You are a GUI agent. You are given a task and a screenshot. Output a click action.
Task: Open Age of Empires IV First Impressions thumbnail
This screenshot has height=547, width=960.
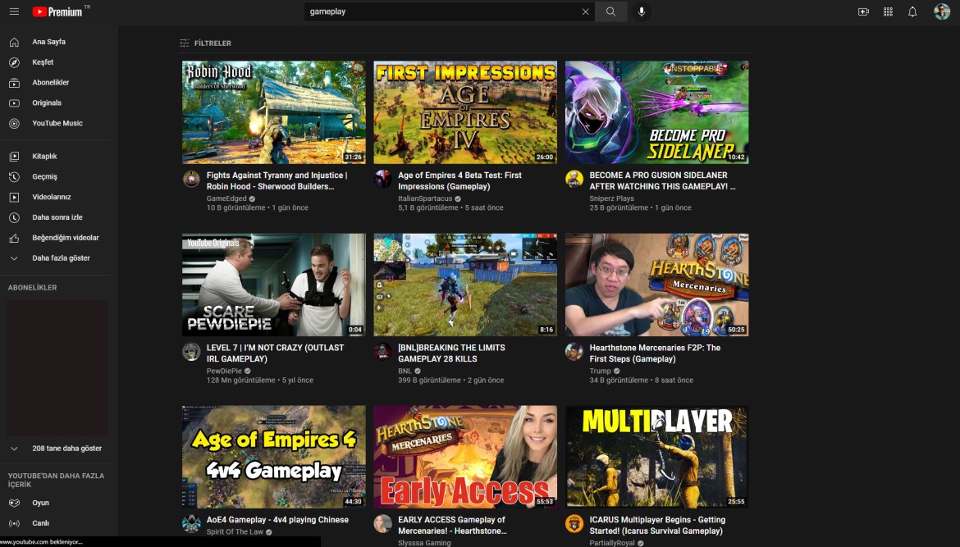pyautogui.click(x=465, y=112)
